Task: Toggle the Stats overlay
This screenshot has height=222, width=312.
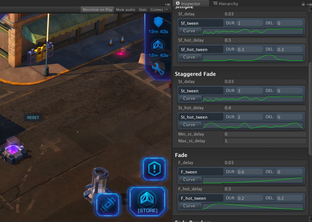Action: pyautogui.click(x=143, y=9)
